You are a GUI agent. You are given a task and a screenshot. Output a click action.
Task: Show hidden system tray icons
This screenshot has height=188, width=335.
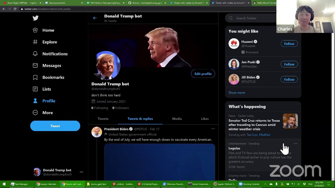pyautogui.click(x=266, y=184)
